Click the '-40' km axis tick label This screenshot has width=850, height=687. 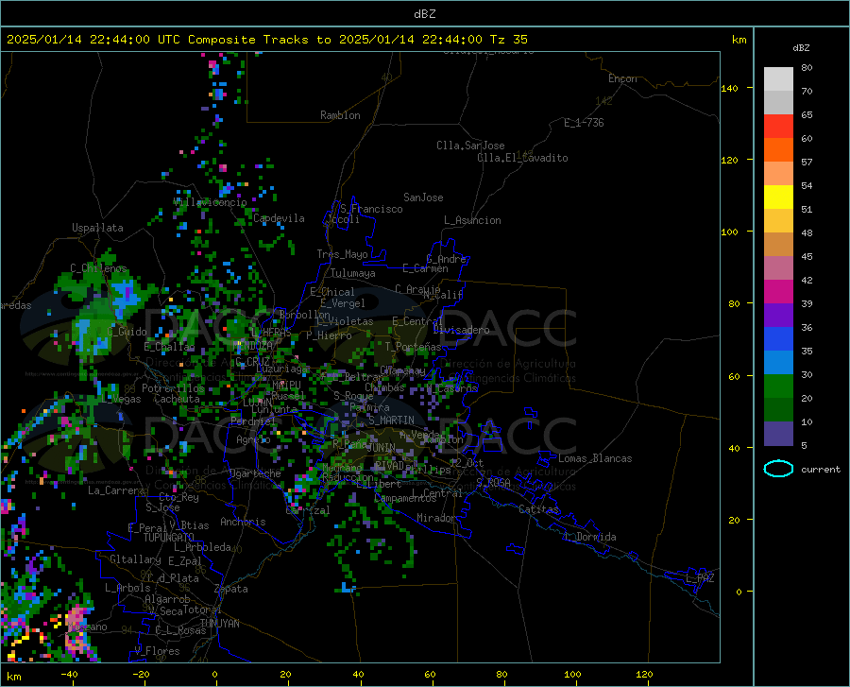[x=69, y=674]
